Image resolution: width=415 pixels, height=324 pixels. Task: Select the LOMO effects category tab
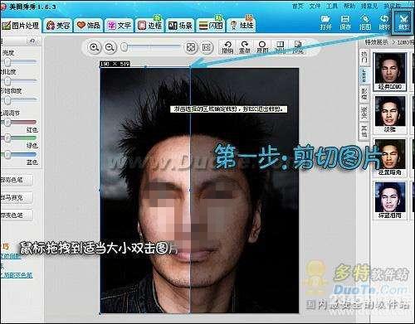(x=364, y=75)
